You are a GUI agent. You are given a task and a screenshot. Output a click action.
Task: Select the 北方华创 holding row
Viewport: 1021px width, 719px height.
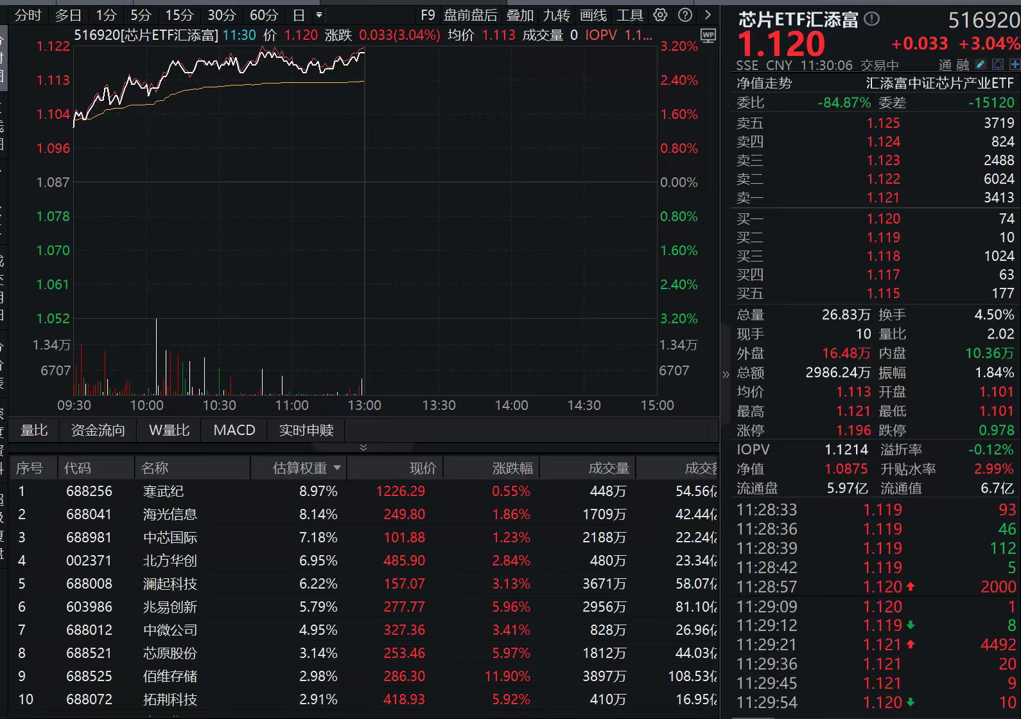364,561
